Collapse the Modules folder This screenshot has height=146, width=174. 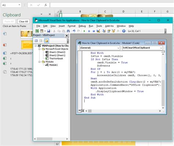pos(39,62)
